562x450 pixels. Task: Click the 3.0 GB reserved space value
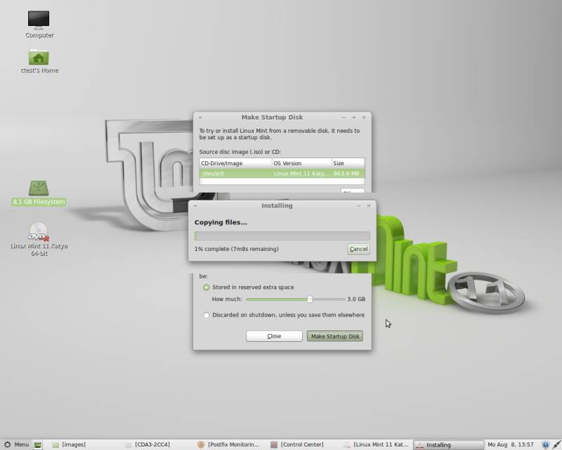tap(356, 299)
